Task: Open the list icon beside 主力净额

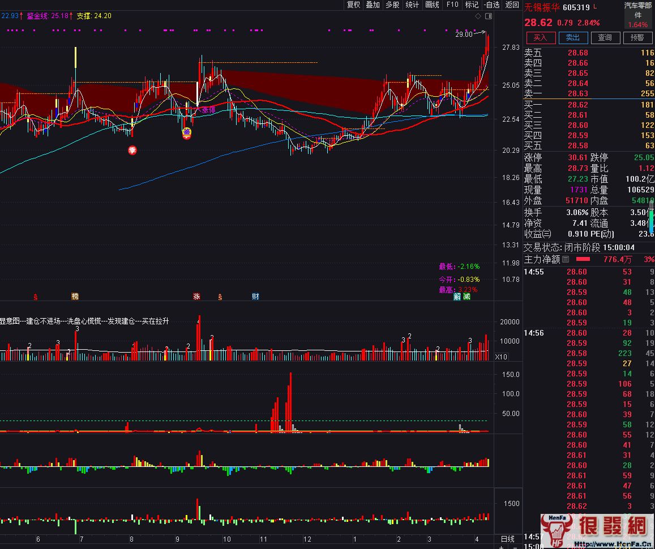Action: coord(566,259)
